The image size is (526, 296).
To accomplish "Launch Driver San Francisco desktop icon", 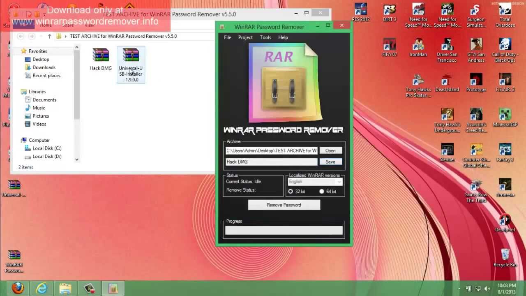I will 447,51.
